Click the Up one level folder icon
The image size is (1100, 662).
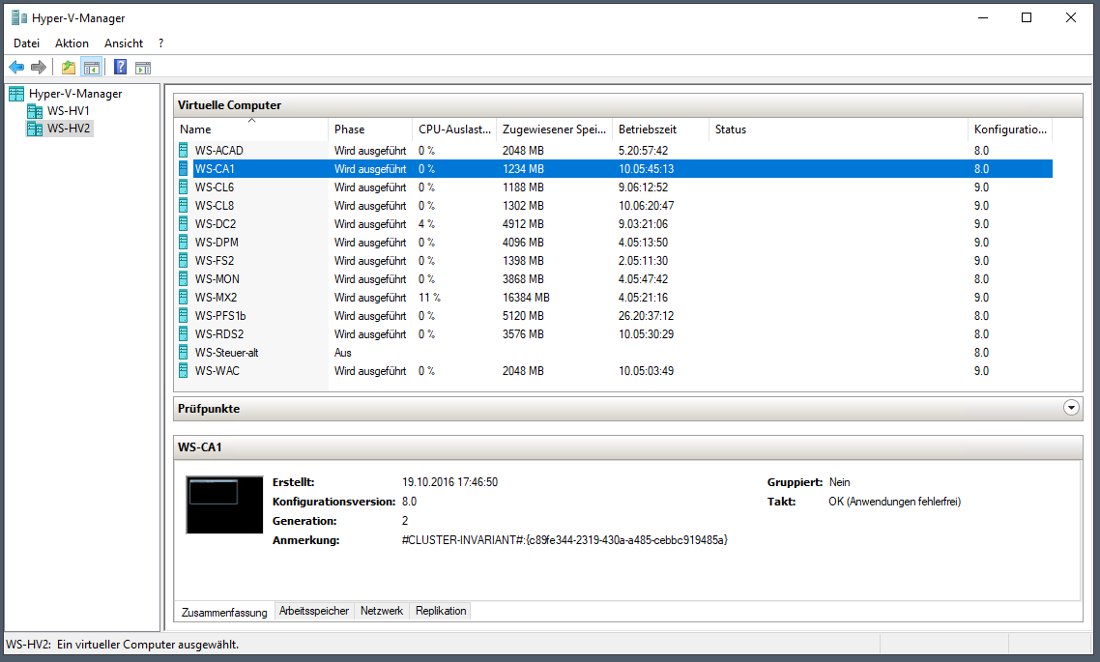[x=68, y=68]
